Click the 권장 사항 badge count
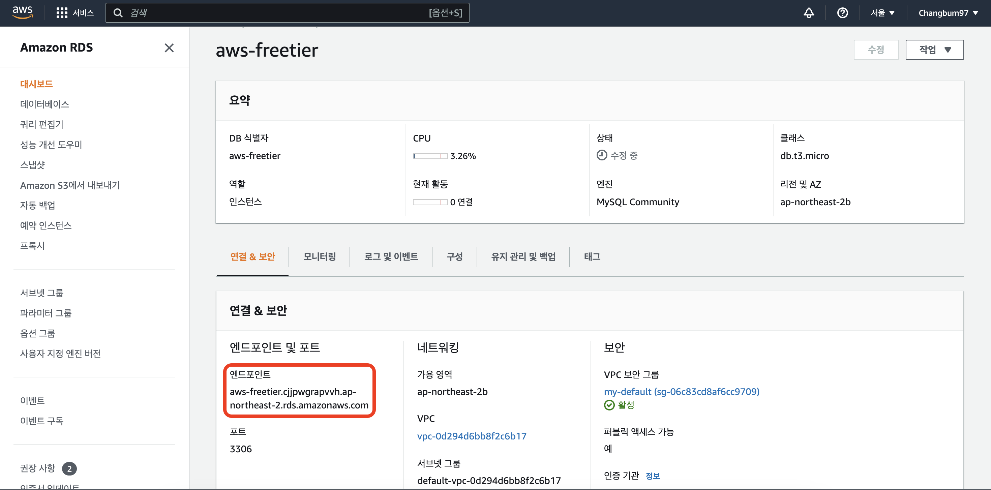 tap(69, 468)
